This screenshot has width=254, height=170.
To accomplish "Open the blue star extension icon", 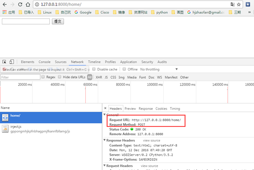I will pos(248,5).
